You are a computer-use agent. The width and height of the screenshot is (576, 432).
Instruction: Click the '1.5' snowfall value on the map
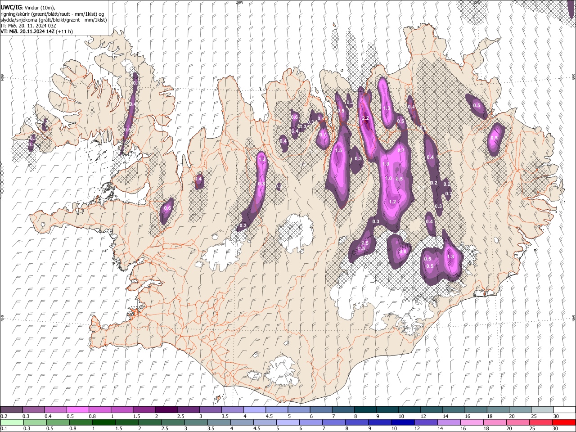tap(339, 151)
